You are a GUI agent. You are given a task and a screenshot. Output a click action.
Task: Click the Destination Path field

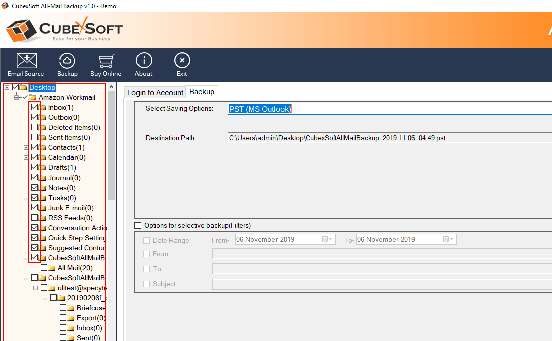pyautogui.click(x=389, y=138)
